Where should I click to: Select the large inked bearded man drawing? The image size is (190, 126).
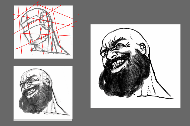click(135, 66)
